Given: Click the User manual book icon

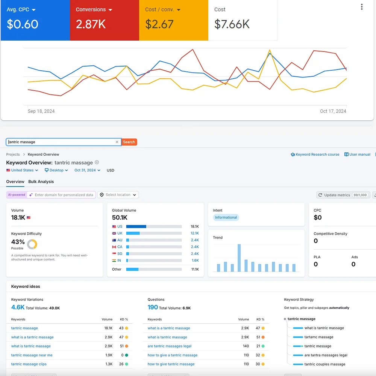Looking at the screenshot, I should tap(346, 155).
